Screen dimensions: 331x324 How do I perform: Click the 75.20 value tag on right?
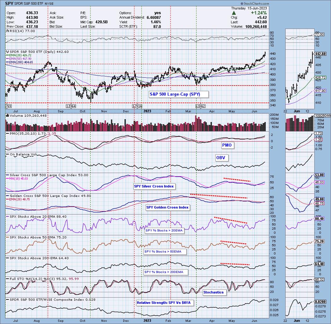tap(319, 241)
